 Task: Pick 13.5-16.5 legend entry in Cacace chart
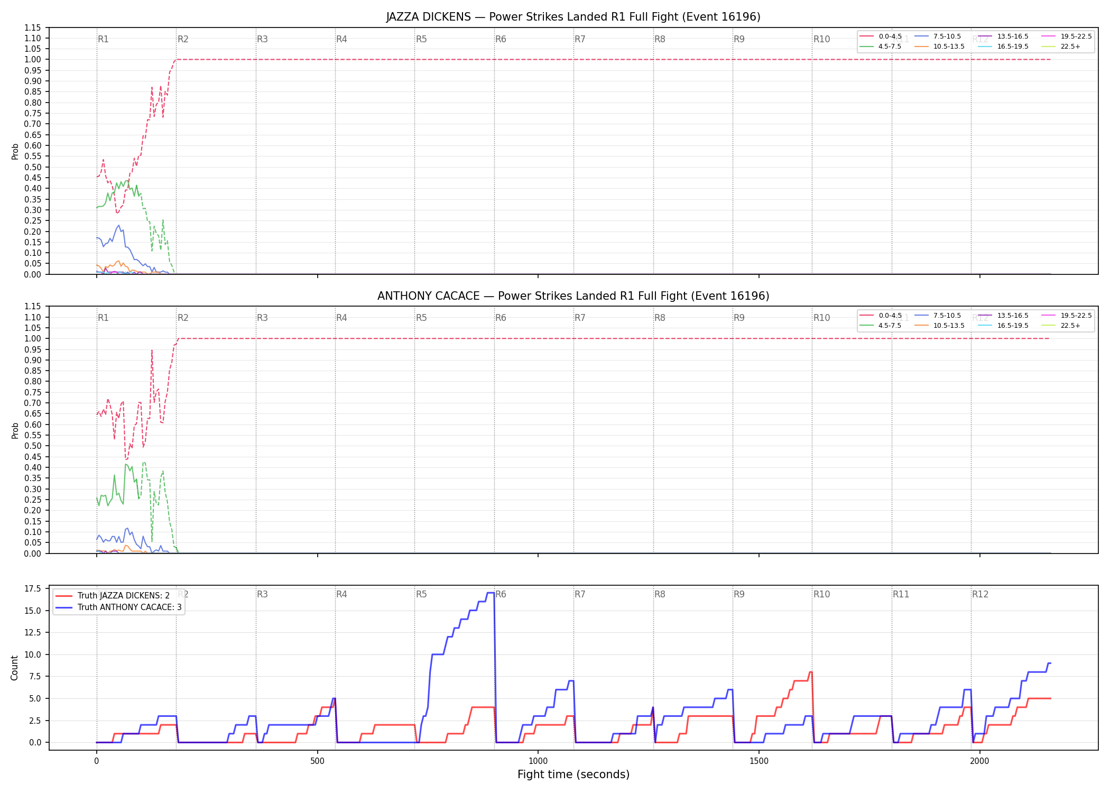click(x=1003, y=316)
